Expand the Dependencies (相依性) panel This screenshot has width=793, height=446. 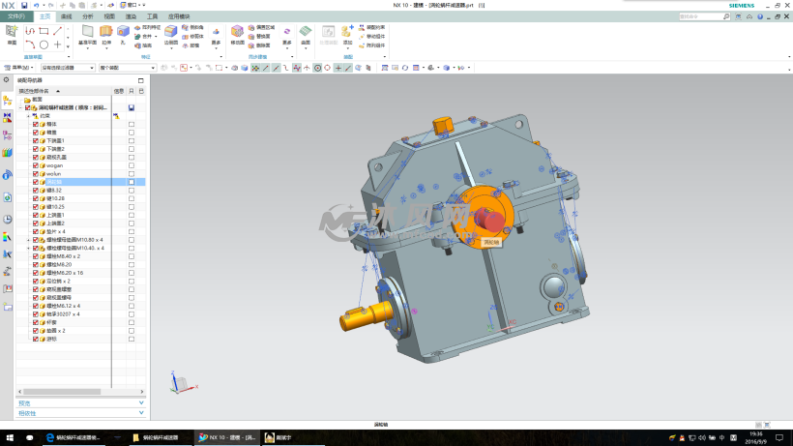click(x=81, y=413)
